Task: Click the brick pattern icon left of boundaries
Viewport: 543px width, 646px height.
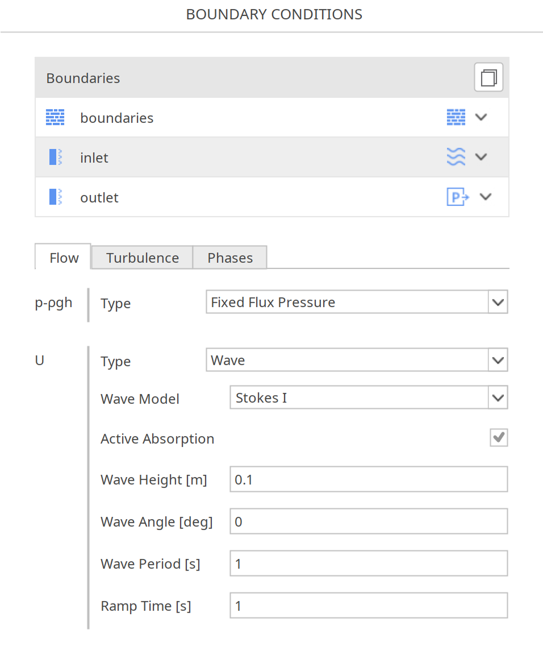Action: click(x=55, y=117)
